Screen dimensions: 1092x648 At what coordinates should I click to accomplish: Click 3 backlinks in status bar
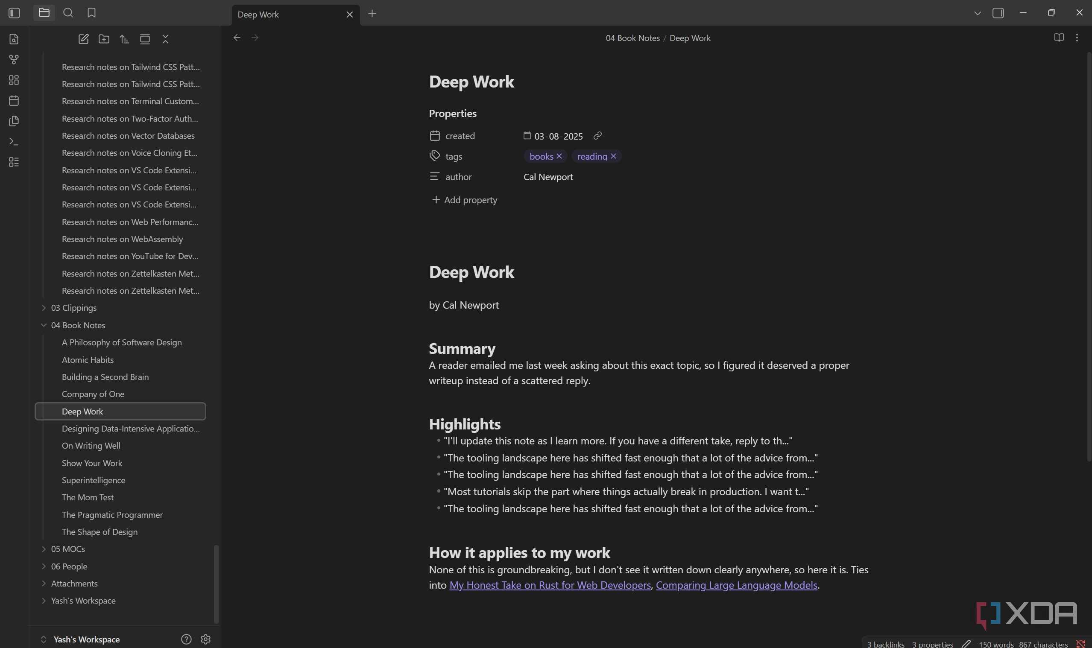(886, 644)
